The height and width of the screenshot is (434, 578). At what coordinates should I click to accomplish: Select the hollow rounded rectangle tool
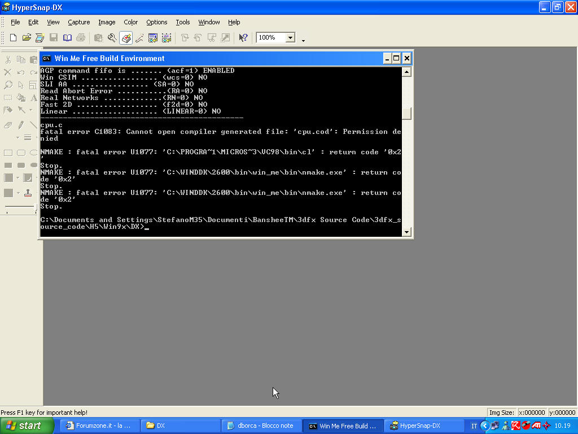click(x=21, y=153)
